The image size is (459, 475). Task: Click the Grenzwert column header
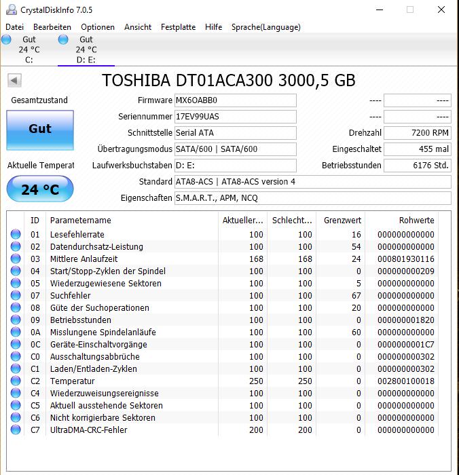pyautogui.click(x=341, y=221)
